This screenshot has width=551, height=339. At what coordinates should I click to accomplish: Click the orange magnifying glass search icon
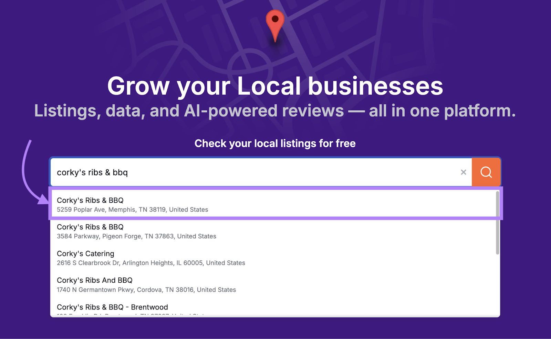coord(486,172)
